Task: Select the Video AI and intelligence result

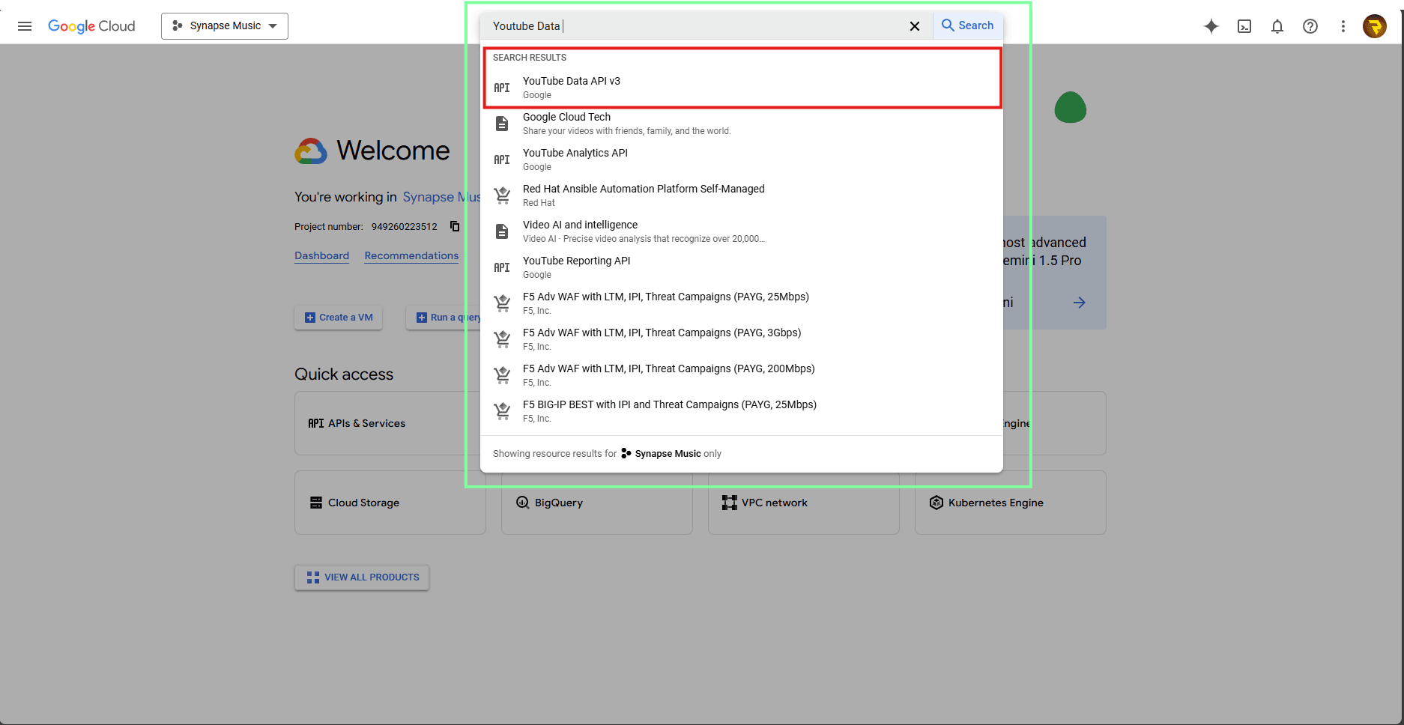Action: (742, 231)
